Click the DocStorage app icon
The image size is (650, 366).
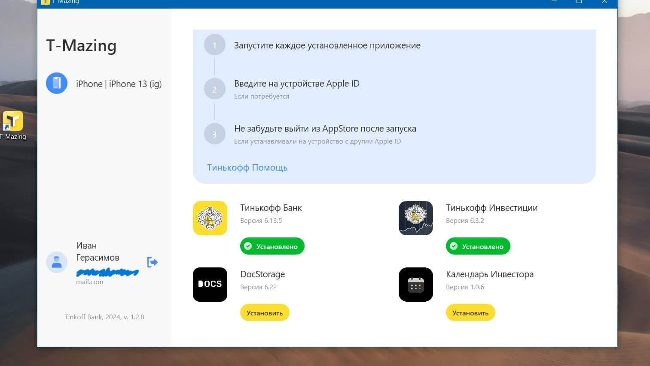point(210,285)
